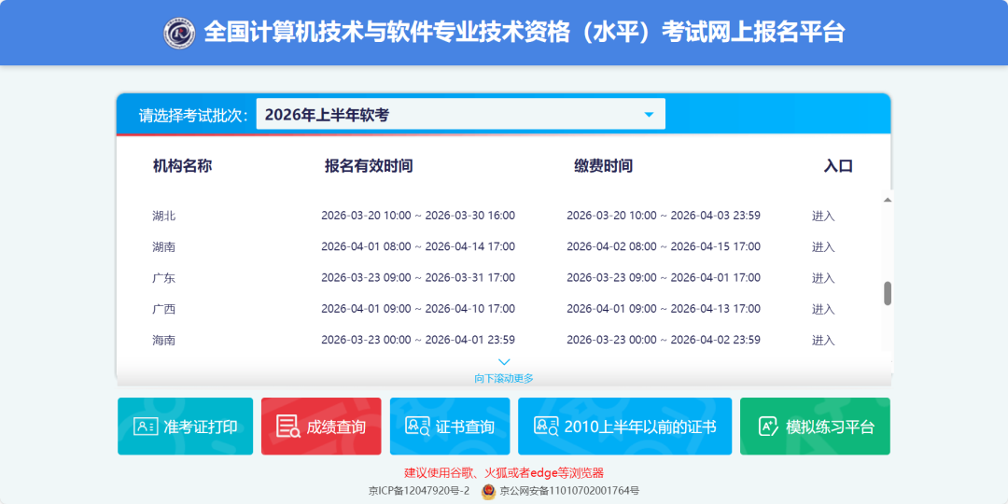Click 湖南 registration period ending 2026-04-14 17:00
Viewport: 1008px width, 504px height.
pyautogui.click(x=418, y=246)
